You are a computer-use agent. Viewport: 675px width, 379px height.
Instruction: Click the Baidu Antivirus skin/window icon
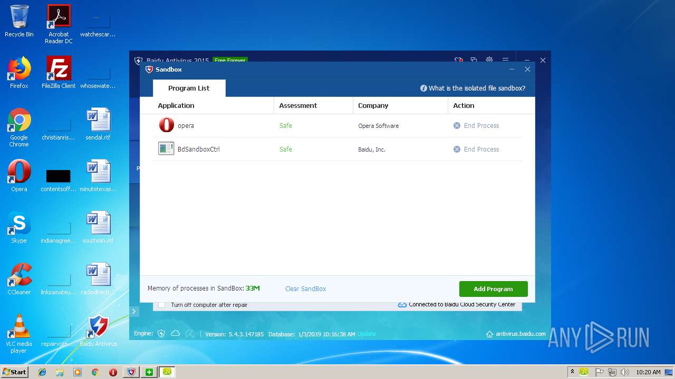[x=474, y=60]
